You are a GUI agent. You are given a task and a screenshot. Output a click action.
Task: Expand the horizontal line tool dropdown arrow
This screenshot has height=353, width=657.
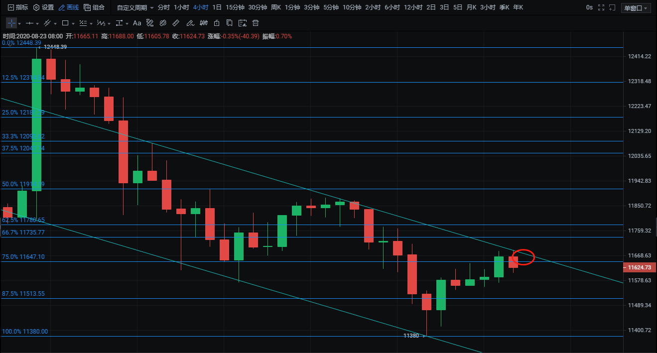pos(38,23)
